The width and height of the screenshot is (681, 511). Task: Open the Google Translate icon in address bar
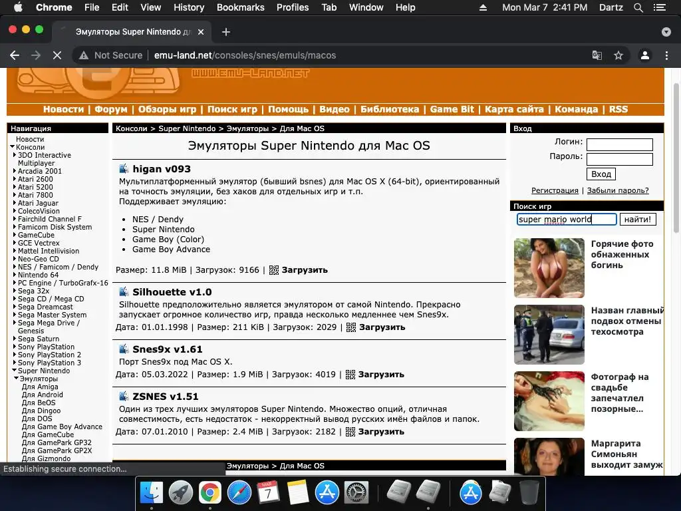597,55
